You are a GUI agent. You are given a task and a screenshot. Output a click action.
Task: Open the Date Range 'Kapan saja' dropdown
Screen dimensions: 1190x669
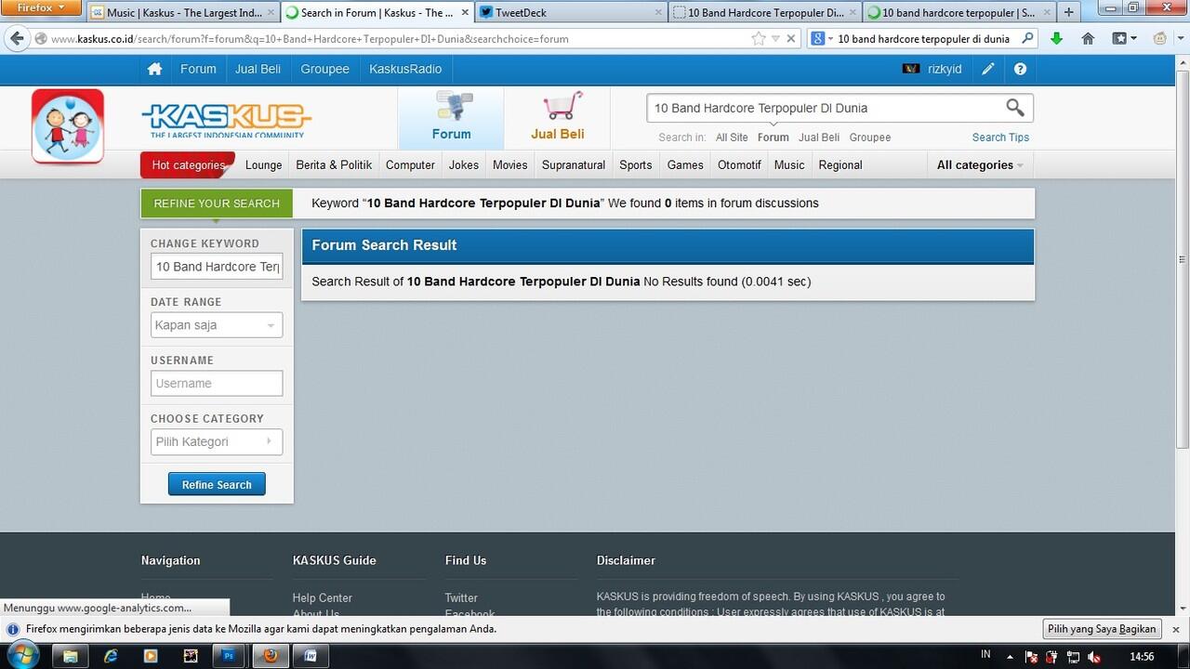click(x=217, y=325)
